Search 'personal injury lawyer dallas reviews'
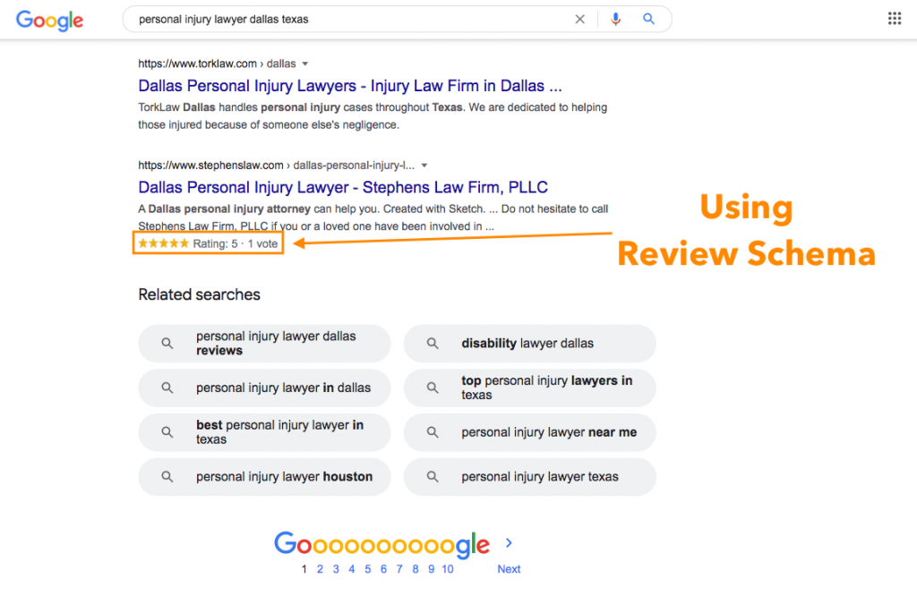The height and width of the screenshot is (596, 917). [x=264, y=344]
